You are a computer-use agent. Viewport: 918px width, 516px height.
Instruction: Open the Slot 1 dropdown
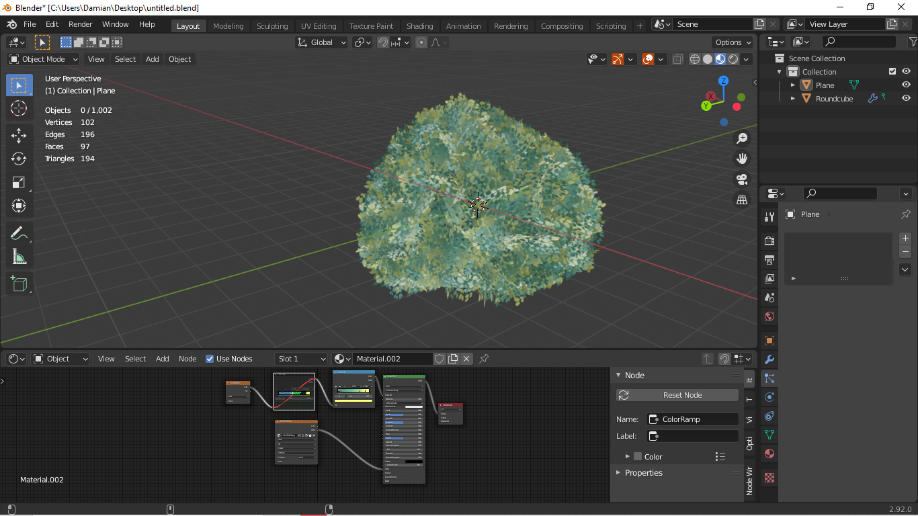[x=300, y=359]
